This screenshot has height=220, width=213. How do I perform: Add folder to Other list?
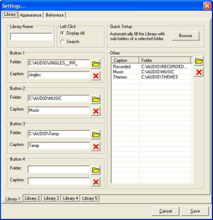(x=199, y=61)
